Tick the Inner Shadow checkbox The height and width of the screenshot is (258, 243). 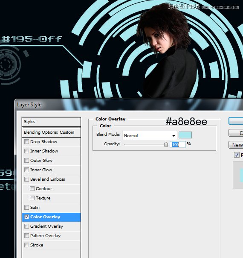click(26, 151)
